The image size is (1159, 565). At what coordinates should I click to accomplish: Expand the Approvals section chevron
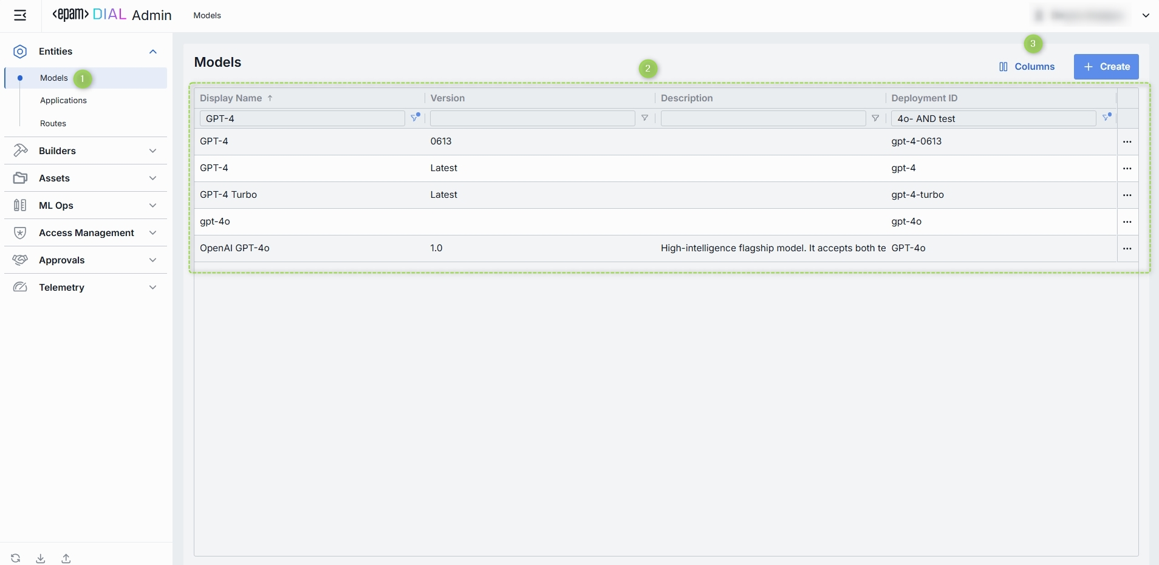tap(153, 260)
